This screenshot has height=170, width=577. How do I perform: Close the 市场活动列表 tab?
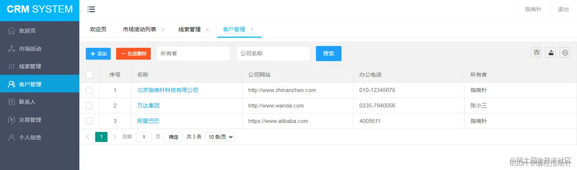[x=163, y=29]
